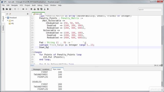The width and height of the screenshot is (164, 92).
Task: Open the Window menu
Action: pyautogui.click(x=53, y=5)
